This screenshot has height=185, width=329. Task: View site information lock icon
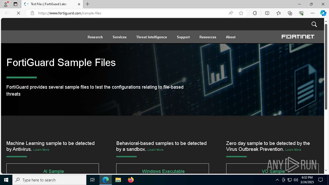32,13
